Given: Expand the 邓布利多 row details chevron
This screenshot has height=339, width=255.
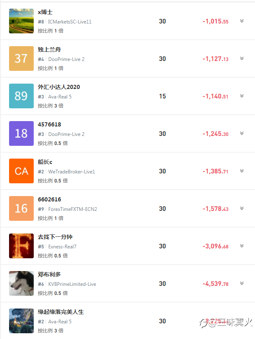Looking at the screenshot, I should (x=242, y=283).
